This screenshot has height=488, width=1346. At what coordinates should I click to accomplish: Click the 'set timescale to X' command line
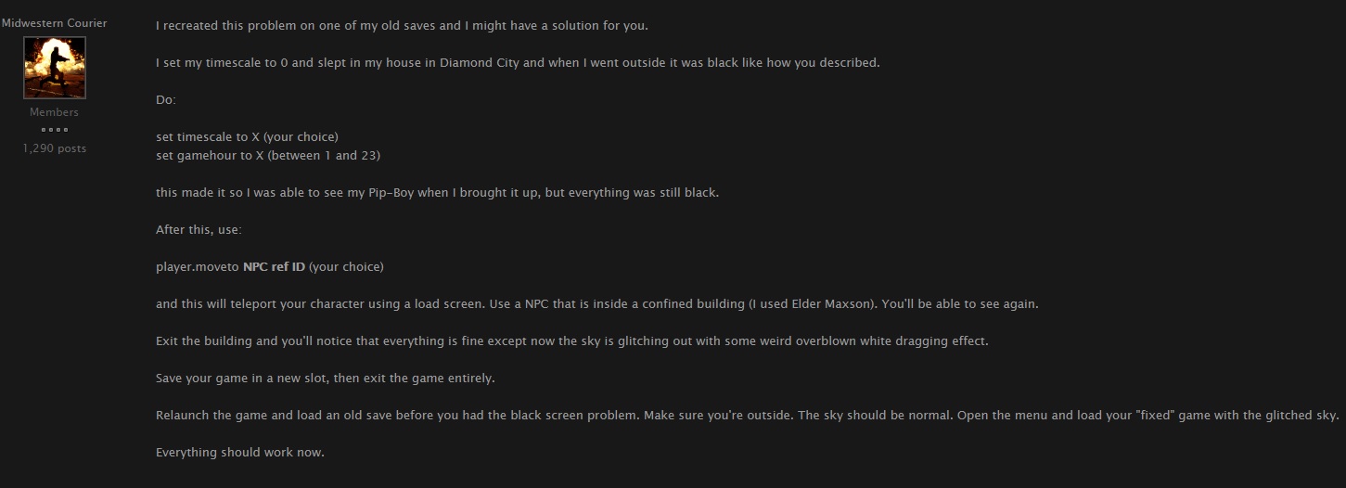(247, 137)
